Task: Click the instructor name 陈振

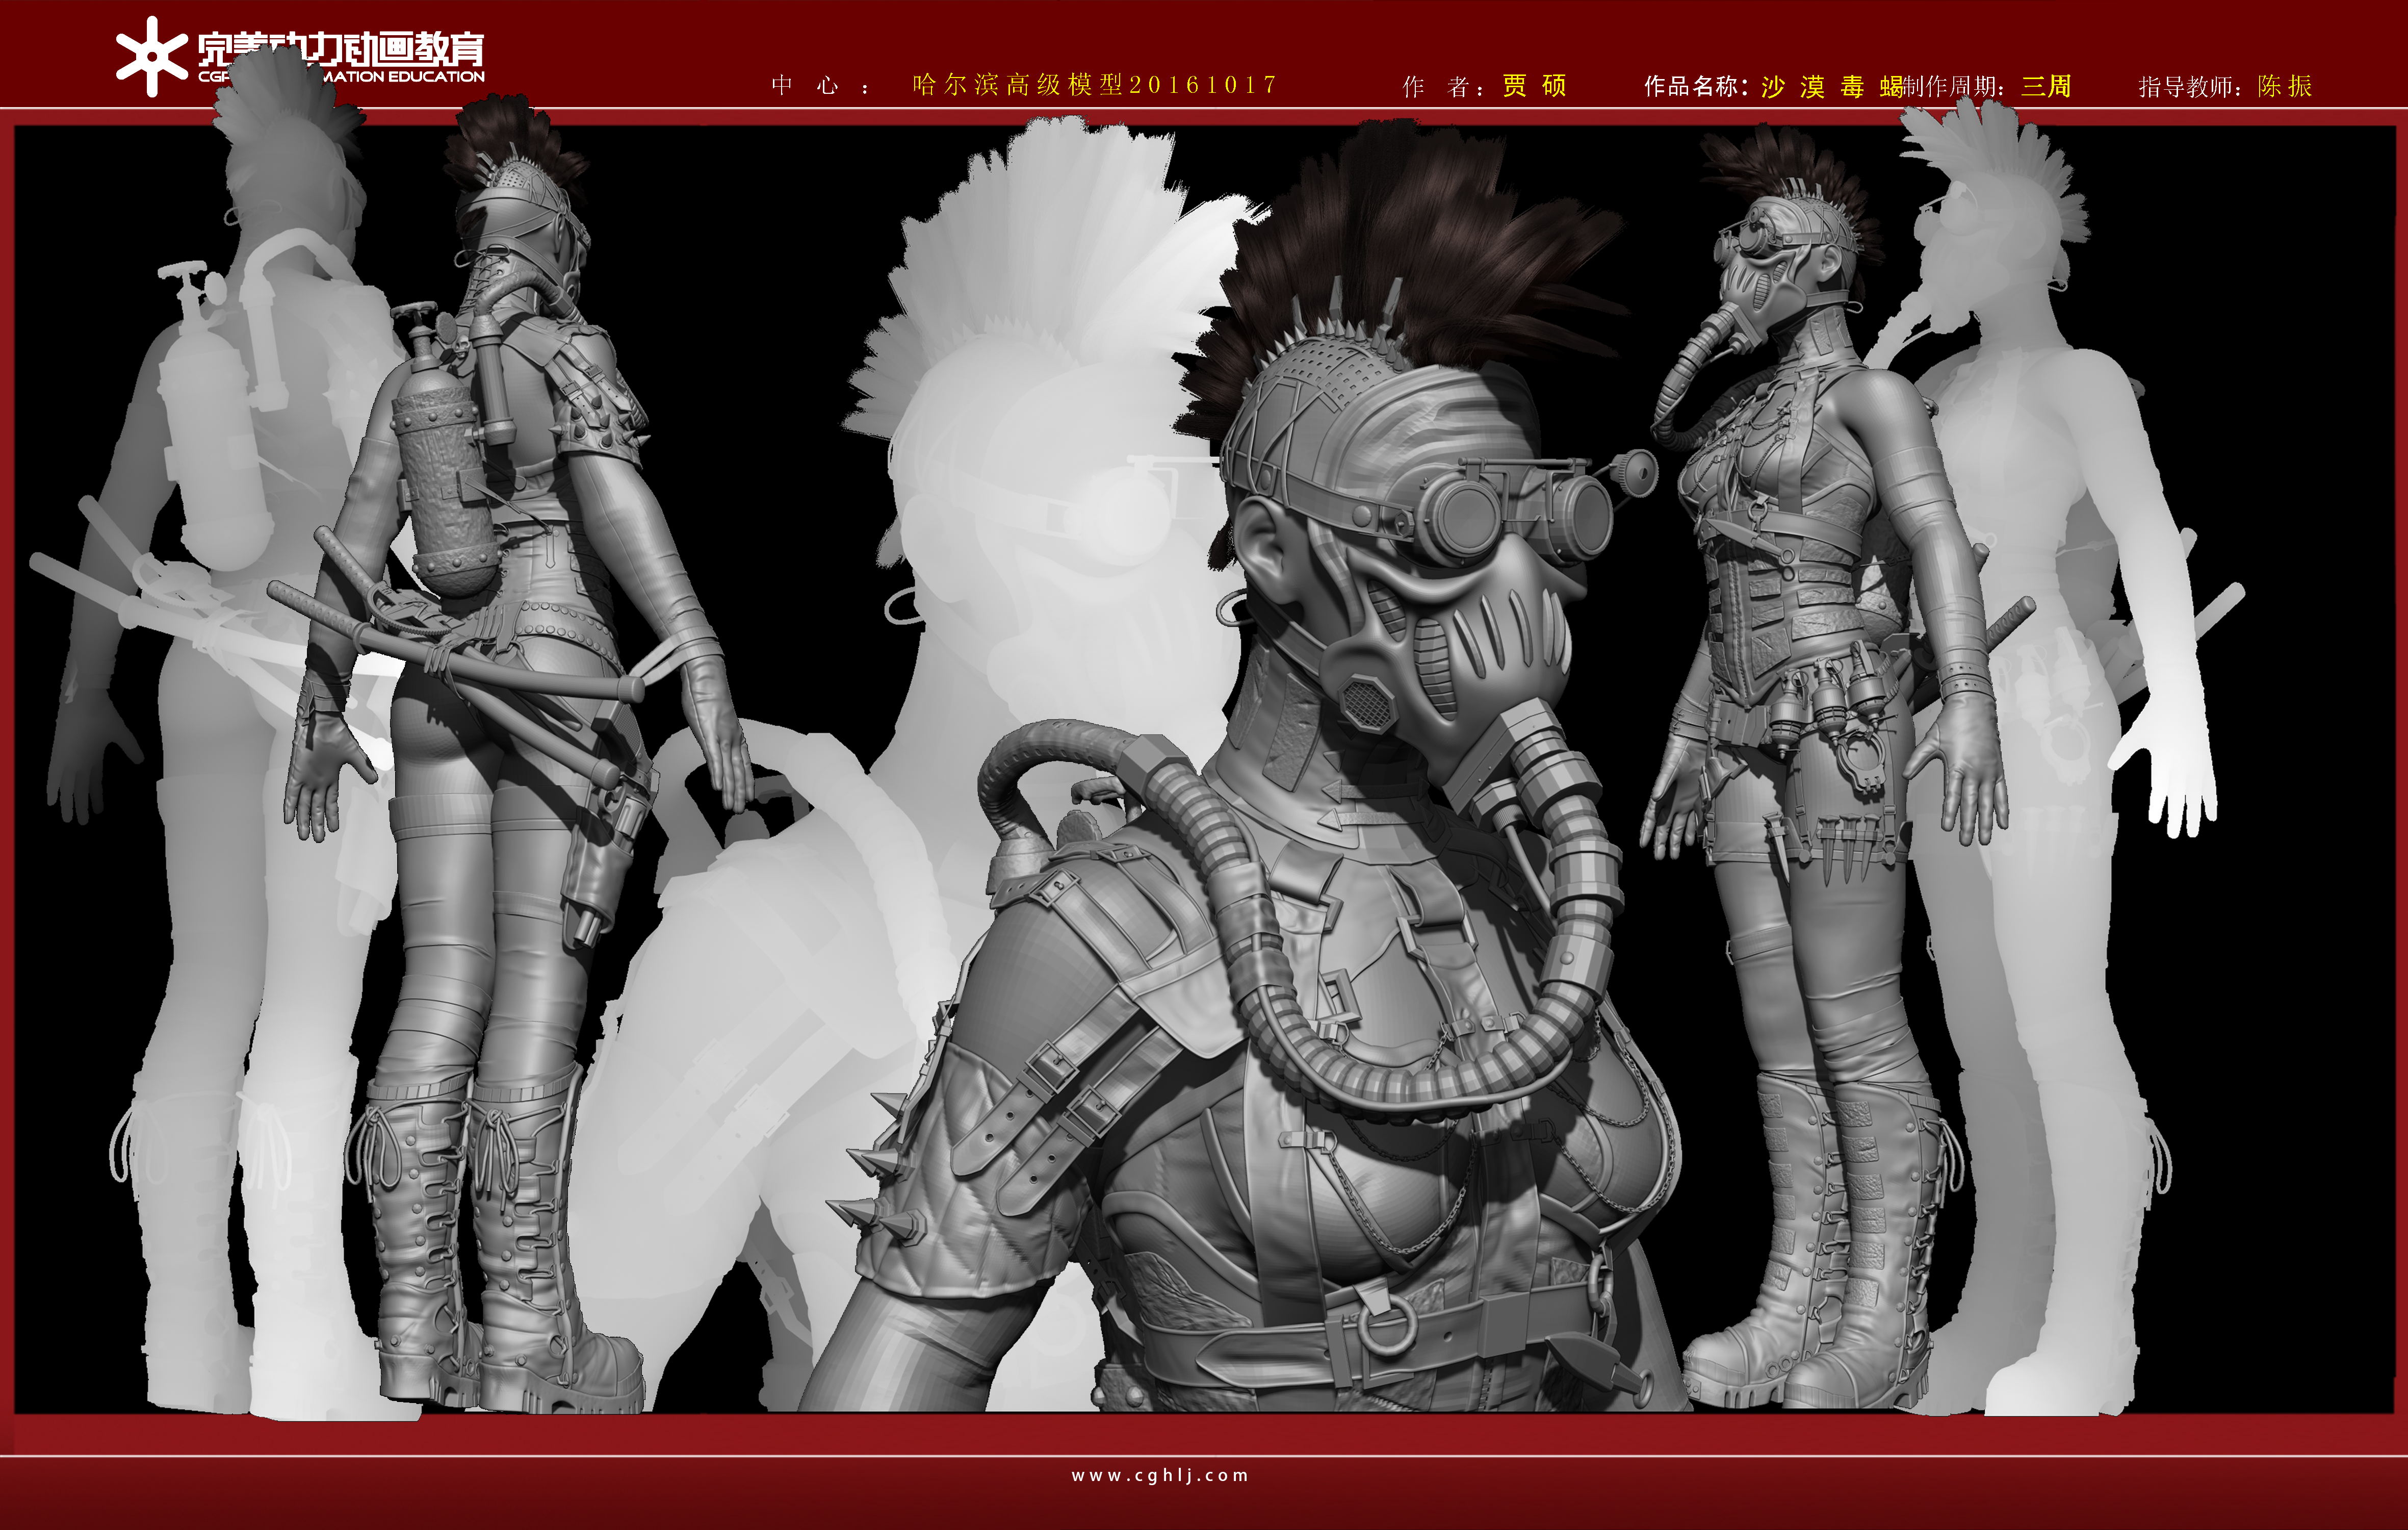Action: tap(2285, 87)
